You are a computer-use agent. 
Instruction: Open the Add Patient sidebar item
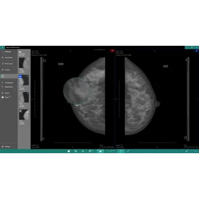click(x=8, y=58)
